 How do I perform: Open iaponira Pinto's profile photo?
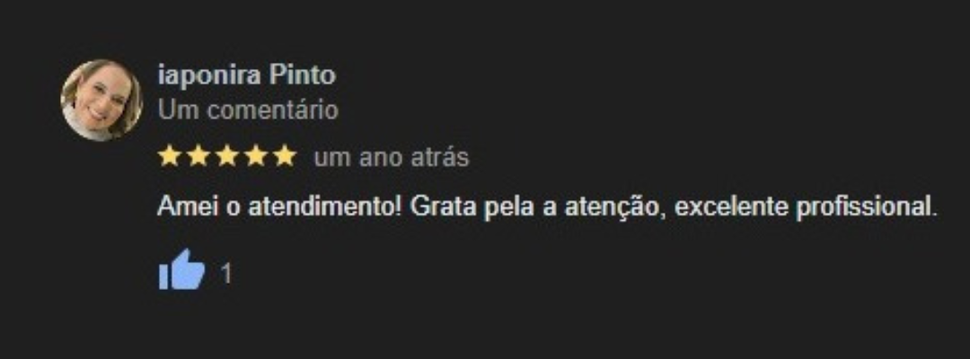[101, 101]
